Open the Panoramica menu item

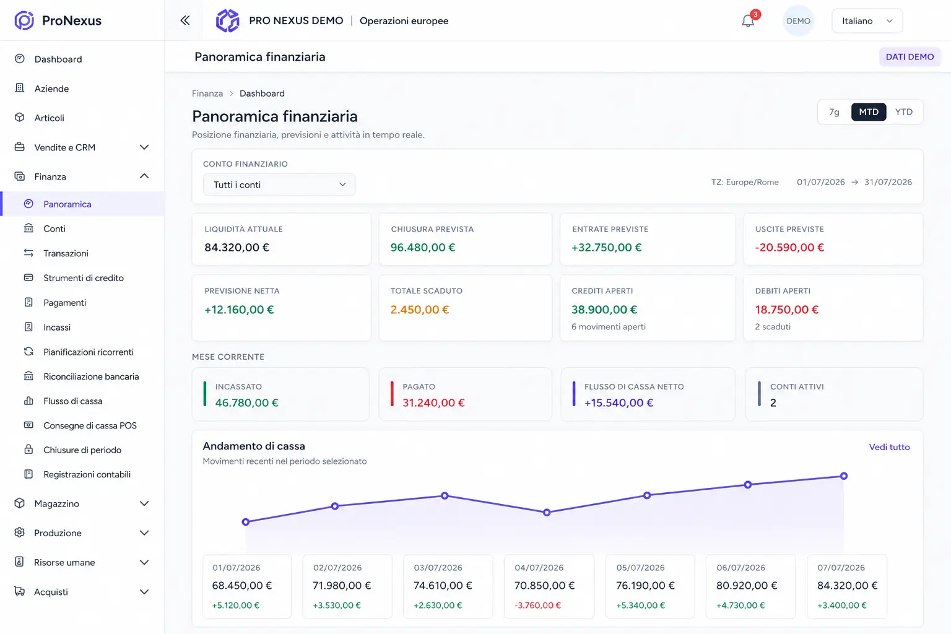[82, 204]
